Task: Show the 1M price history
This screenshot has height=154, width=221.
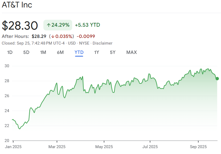Action: tap(43, 52)
